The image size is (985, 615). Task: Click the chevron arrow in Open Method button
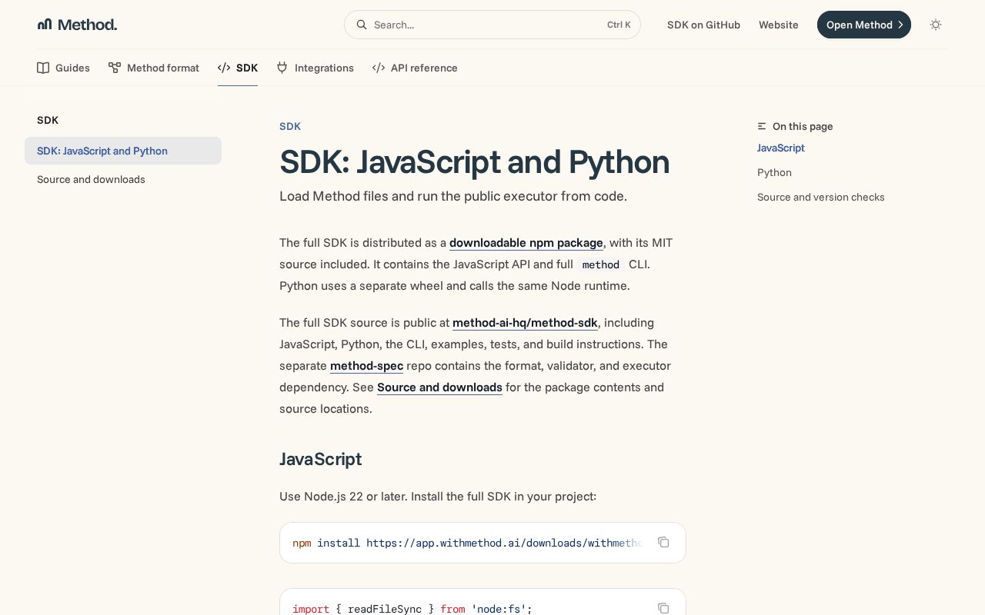point(900,25)
